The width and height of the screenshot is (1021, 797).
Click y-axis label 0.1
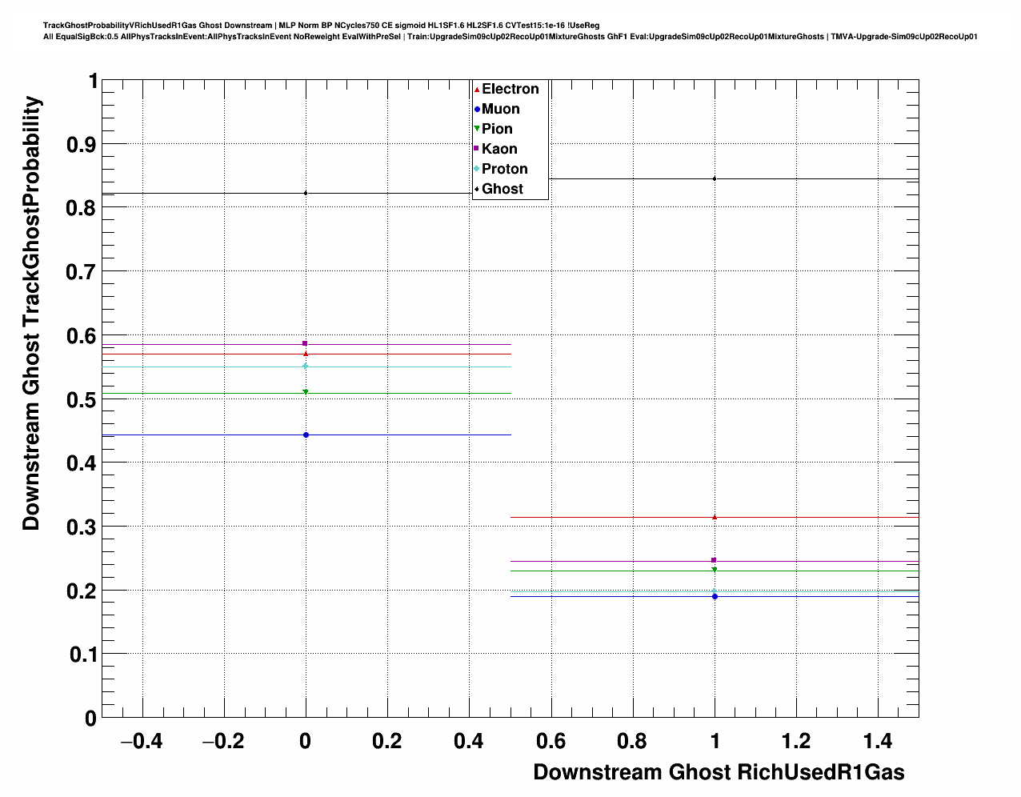[x=82, y=655]
